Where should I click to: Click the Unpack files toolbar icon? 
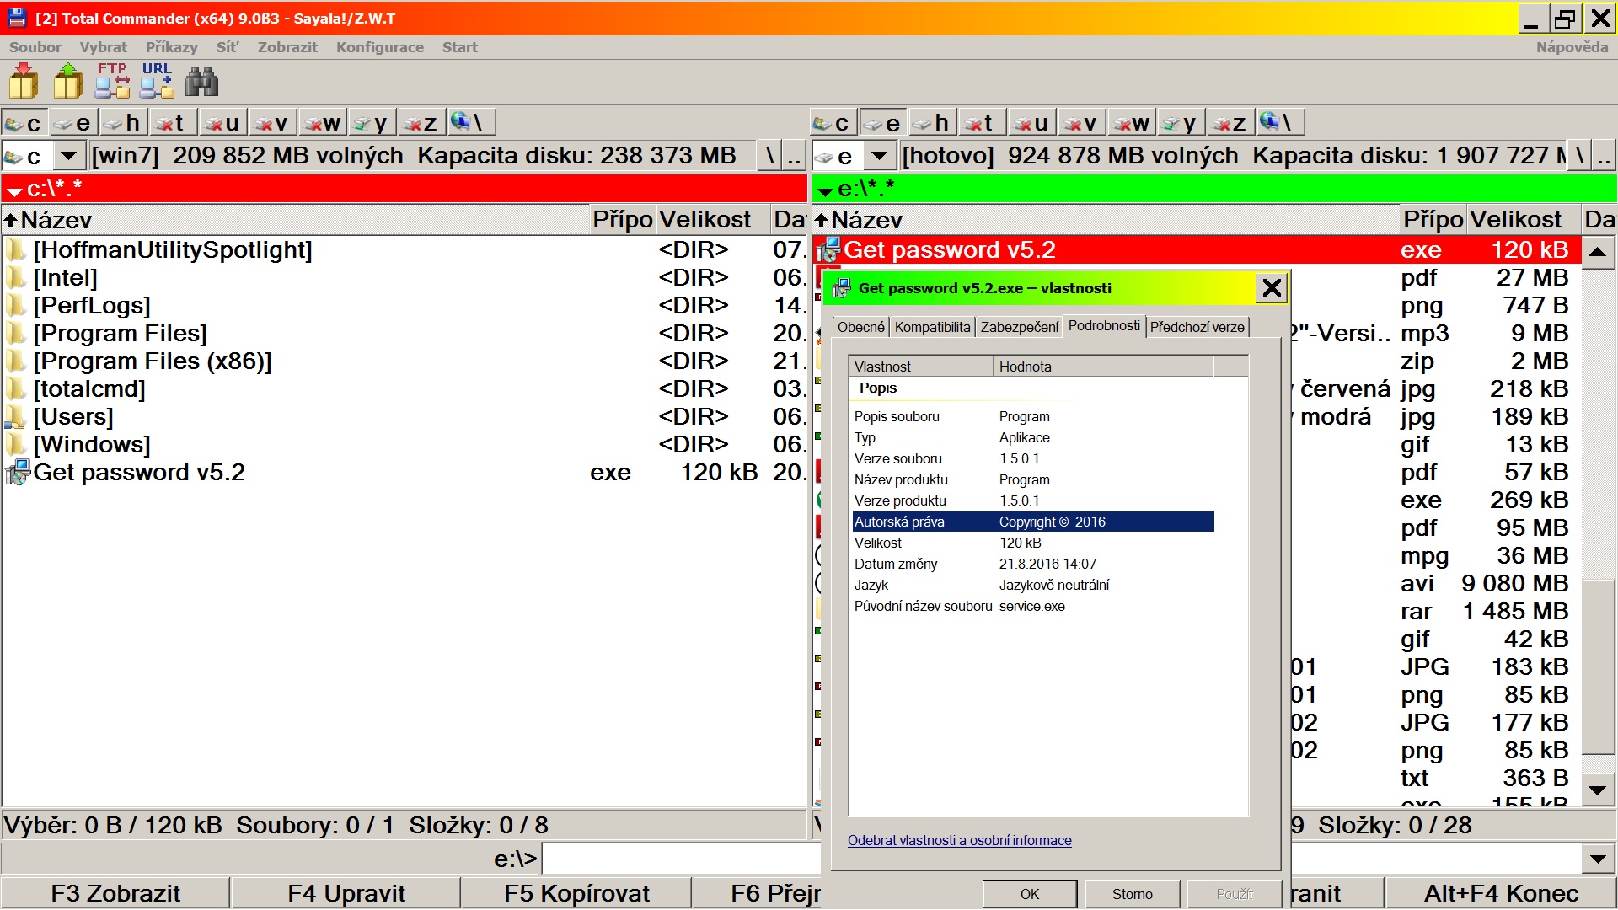[x=68, y=82]
